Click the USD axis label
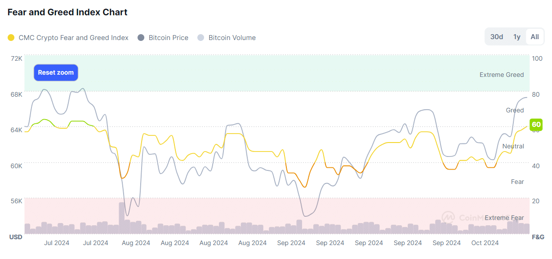This screenshot has height=259, width=552. (15, 237)
